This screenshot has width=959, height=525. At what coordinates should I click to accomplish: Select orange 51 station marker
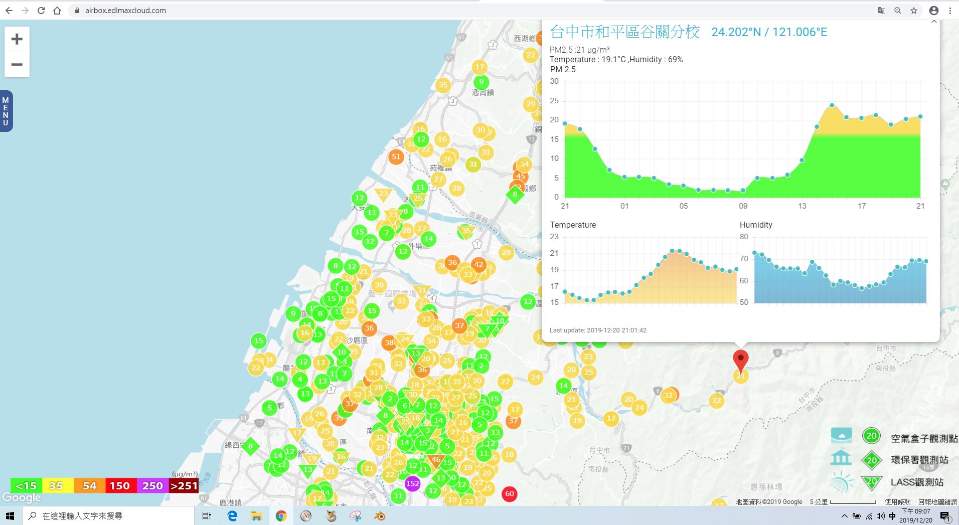pyautogui.click(x=396, y=156)
